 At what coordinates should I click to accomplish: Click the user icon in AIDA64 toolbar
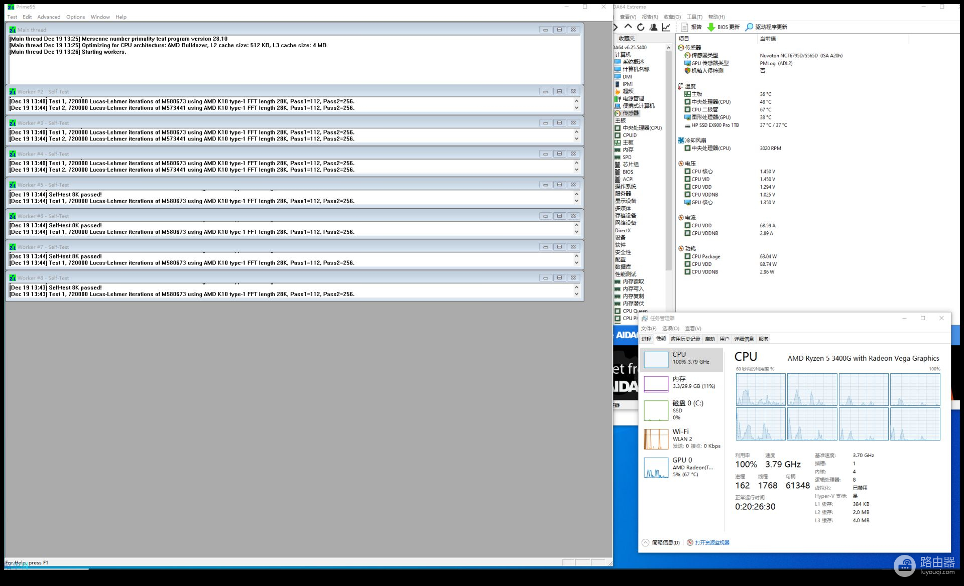pyautogui.click(x=653, y=27)
